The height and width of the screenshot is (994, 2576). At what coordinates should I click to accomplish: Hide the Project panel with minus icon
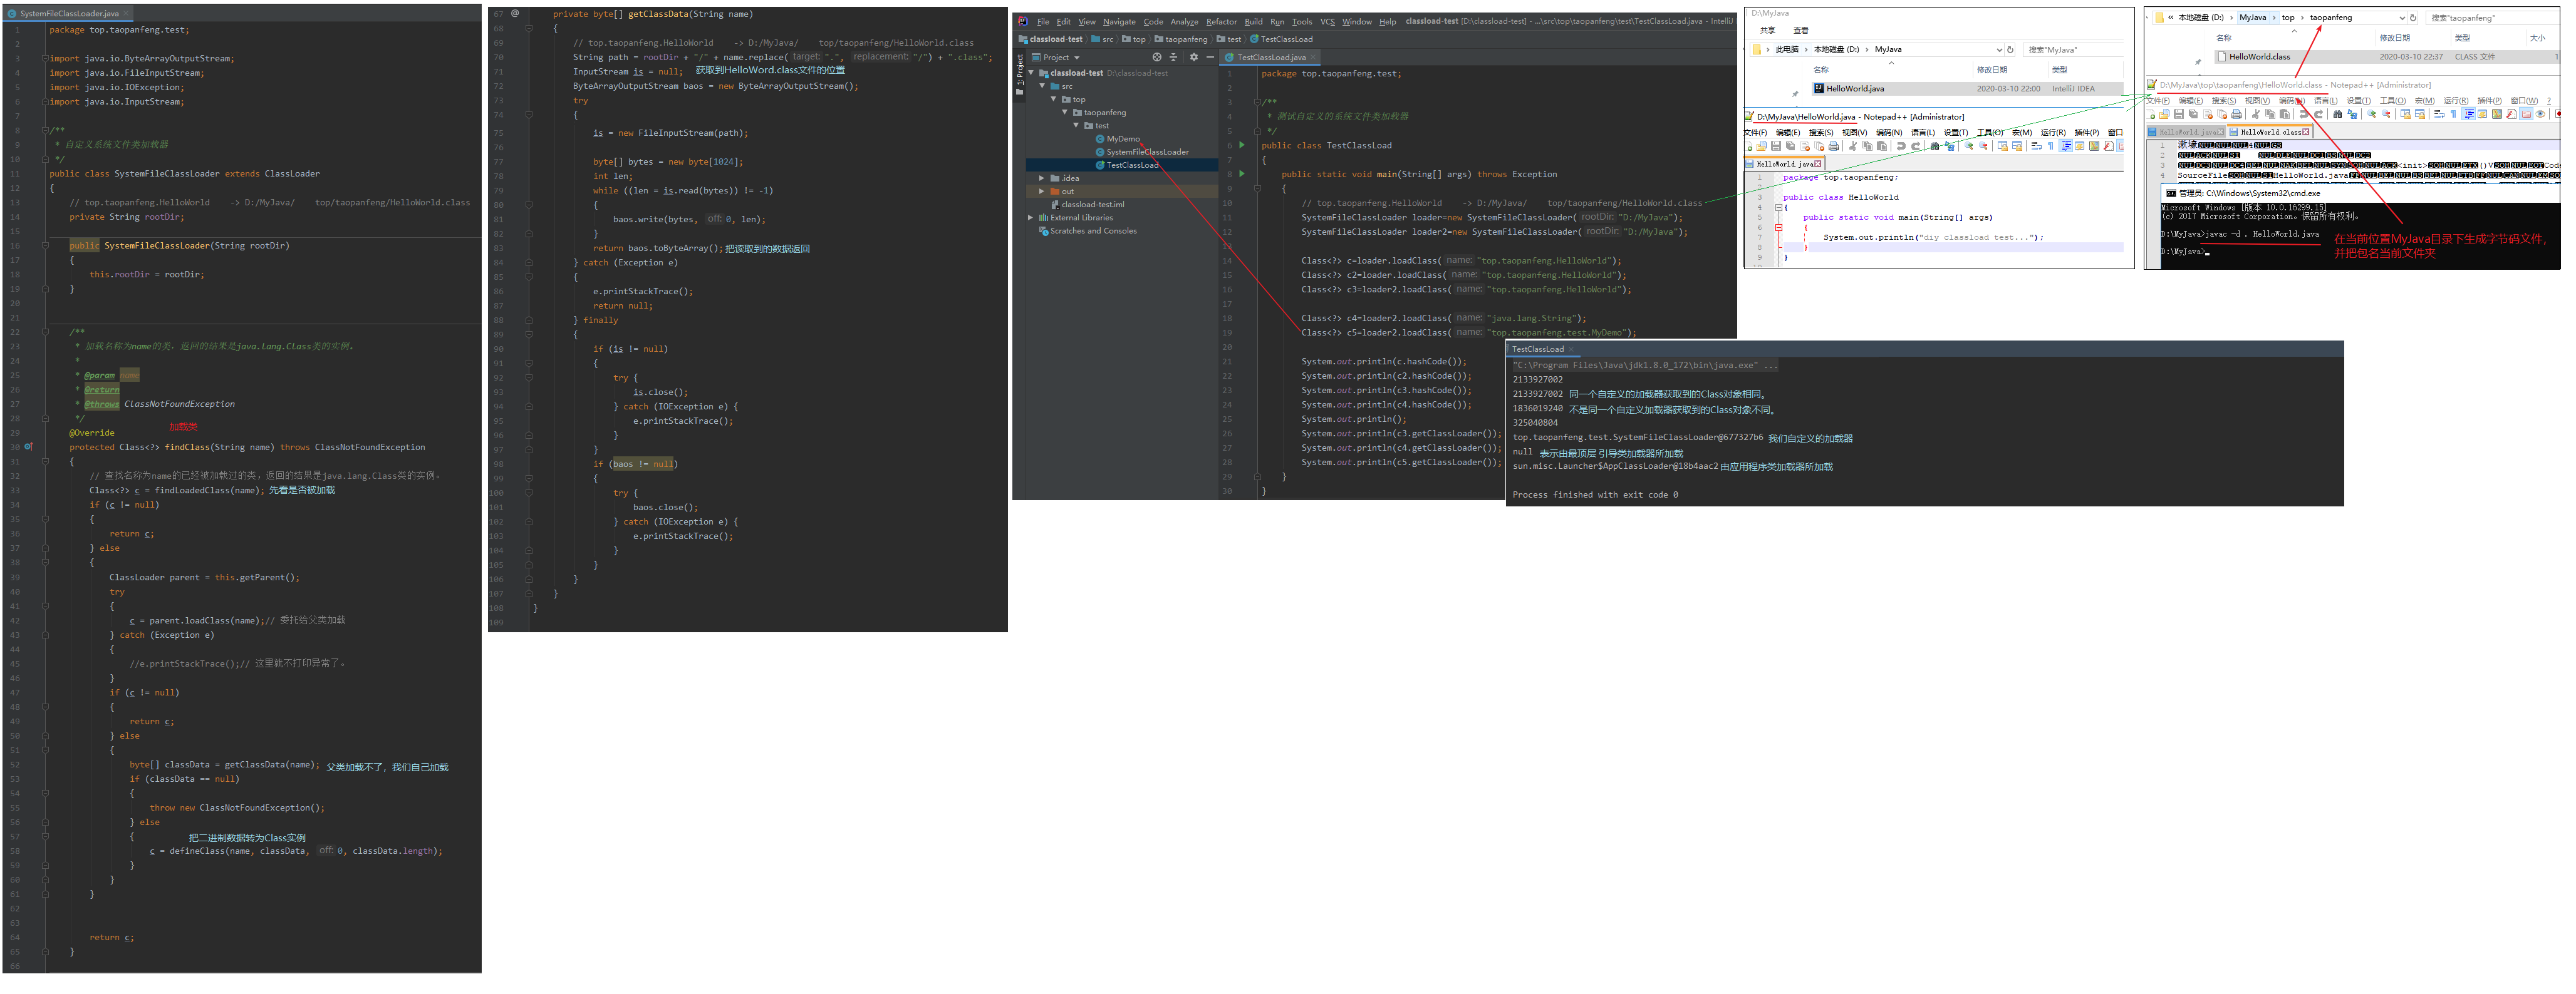coord(1209,57)
